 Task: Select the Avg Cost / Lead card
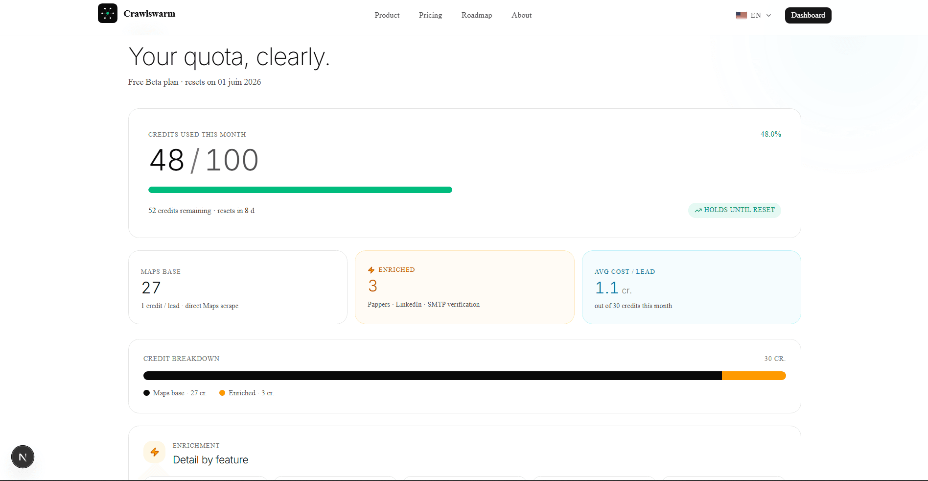[692, 288]
